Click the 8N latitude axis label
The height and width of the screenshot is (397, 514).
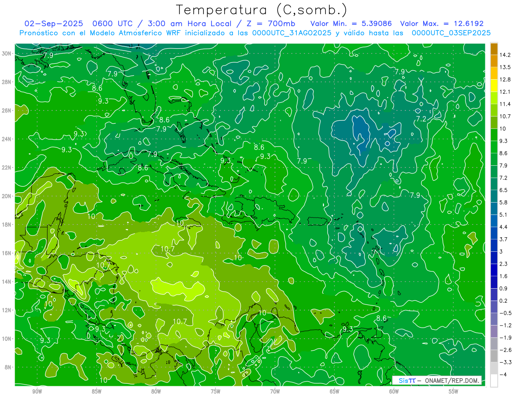pyautogui.click(x=8, y=367)
